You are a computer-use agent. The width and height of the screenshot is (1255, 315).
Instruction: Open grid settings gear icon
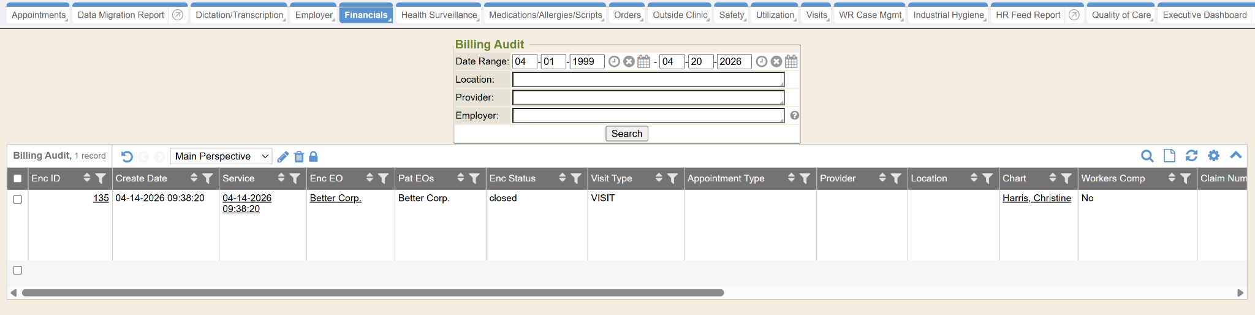click(x=1213, y=156)
